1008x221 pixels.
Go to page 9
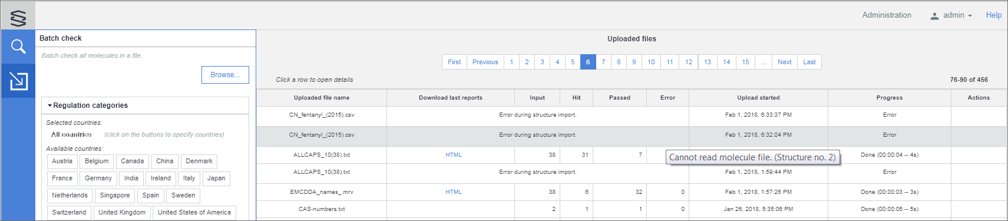[x=634, y=62]
